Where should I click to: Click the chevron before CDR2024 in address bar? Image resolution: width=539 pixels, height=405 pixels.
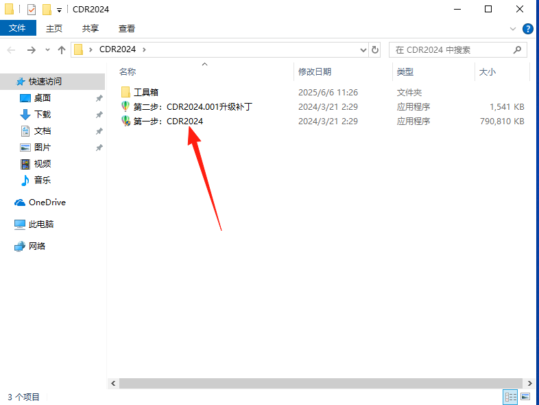pyautogui.click(x=91, y=50)
